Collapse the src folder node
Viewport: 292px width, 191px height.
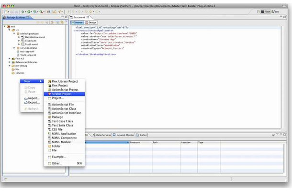[9, 30]
